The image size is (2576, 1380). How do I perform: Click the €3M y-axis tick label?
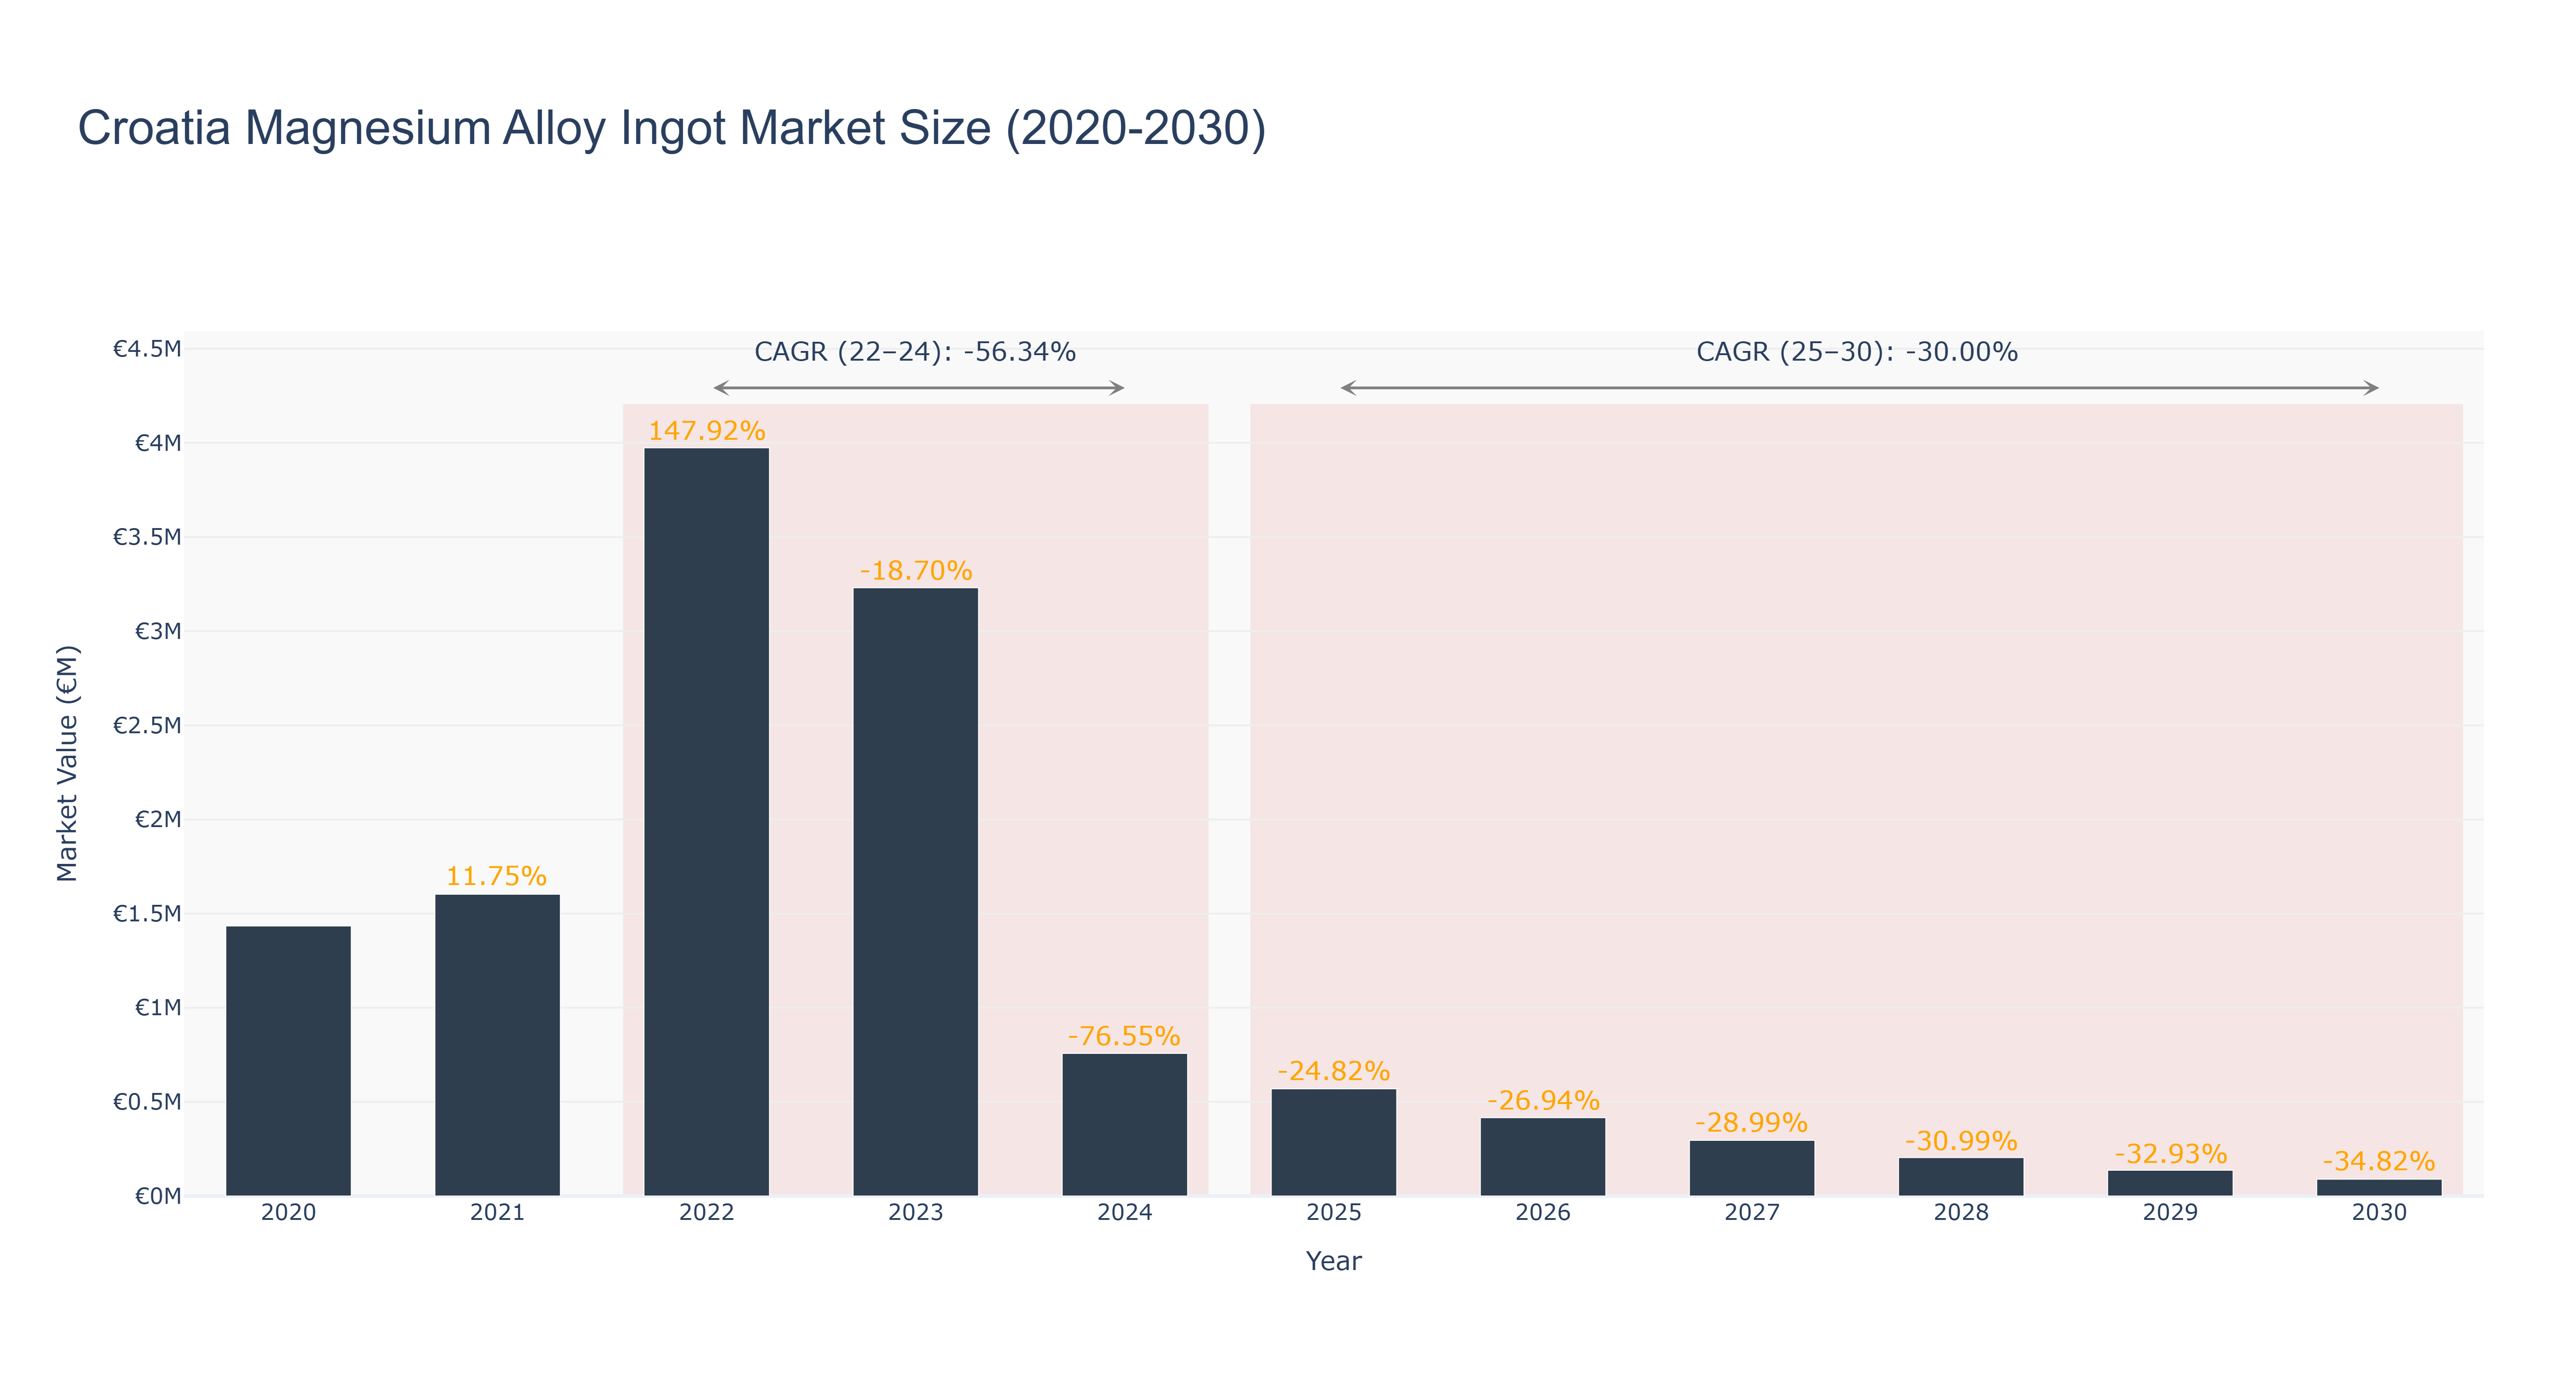[x=158, y=631]
